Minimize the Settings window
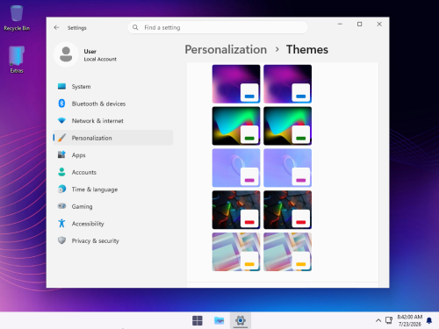 (340, 24)
